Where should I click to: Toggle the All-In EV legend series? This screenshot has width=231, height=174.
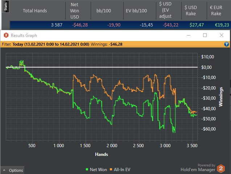click(120, 170)
